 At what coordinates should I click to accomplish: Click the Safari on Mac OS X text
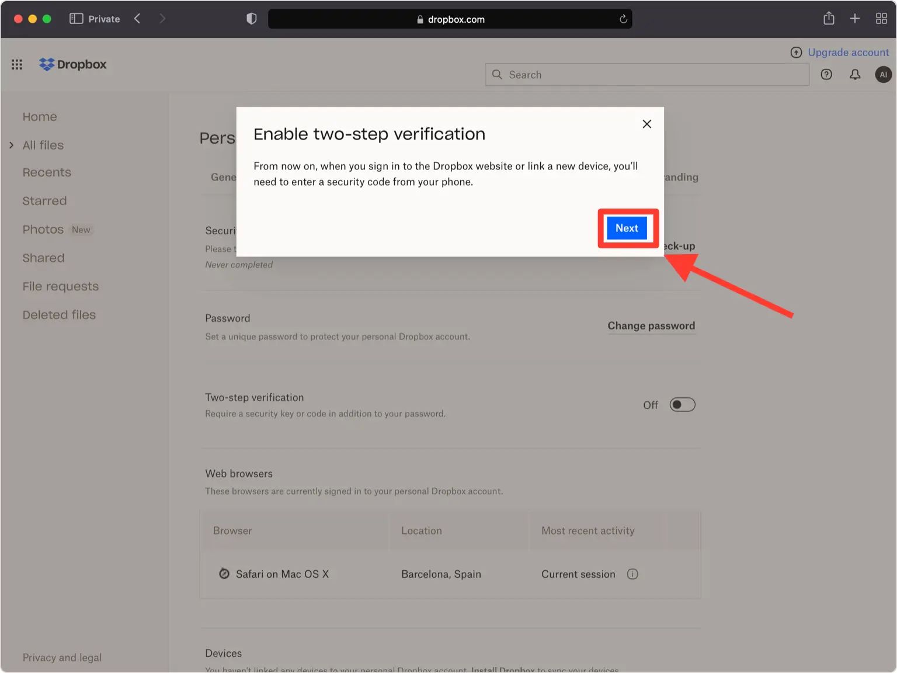pyautogui.click(x=282, y=574)
